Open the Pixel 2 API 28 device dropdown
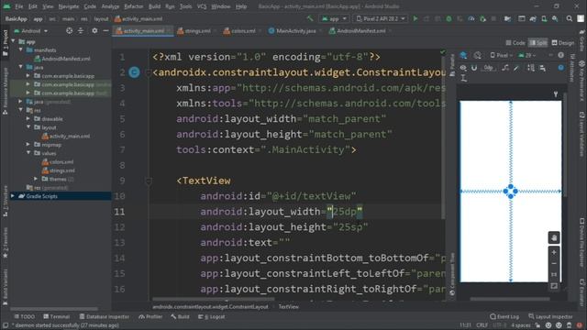 click(x=381, y=18)
